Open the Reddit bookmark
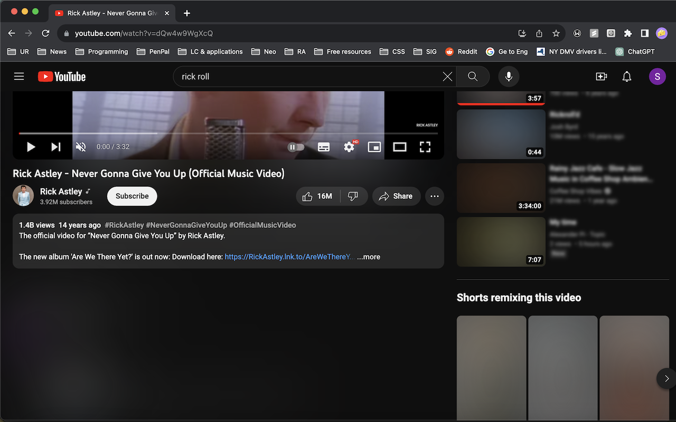This screenshot has width=676, height=422. (x=461, y=52)
